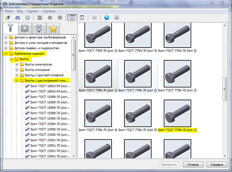This screenshot has height=172, width=232.
Task: Select the Болты tree folder
Action: click(24, 59)
